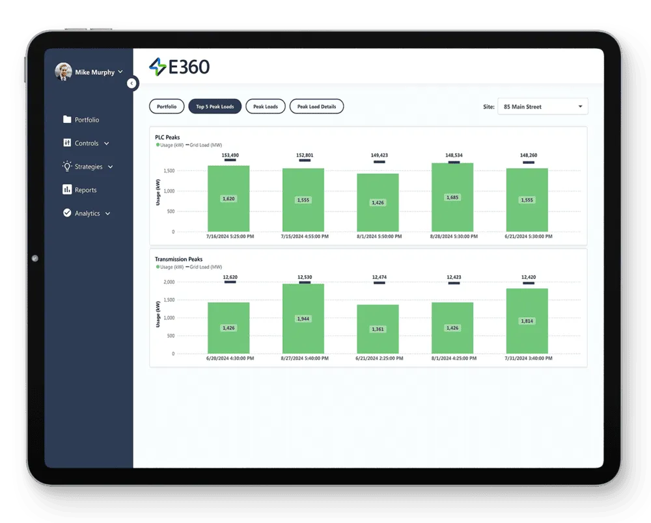Open Reports via the bar chart icon
Screen dimensions: 651x523
point(68,189)
